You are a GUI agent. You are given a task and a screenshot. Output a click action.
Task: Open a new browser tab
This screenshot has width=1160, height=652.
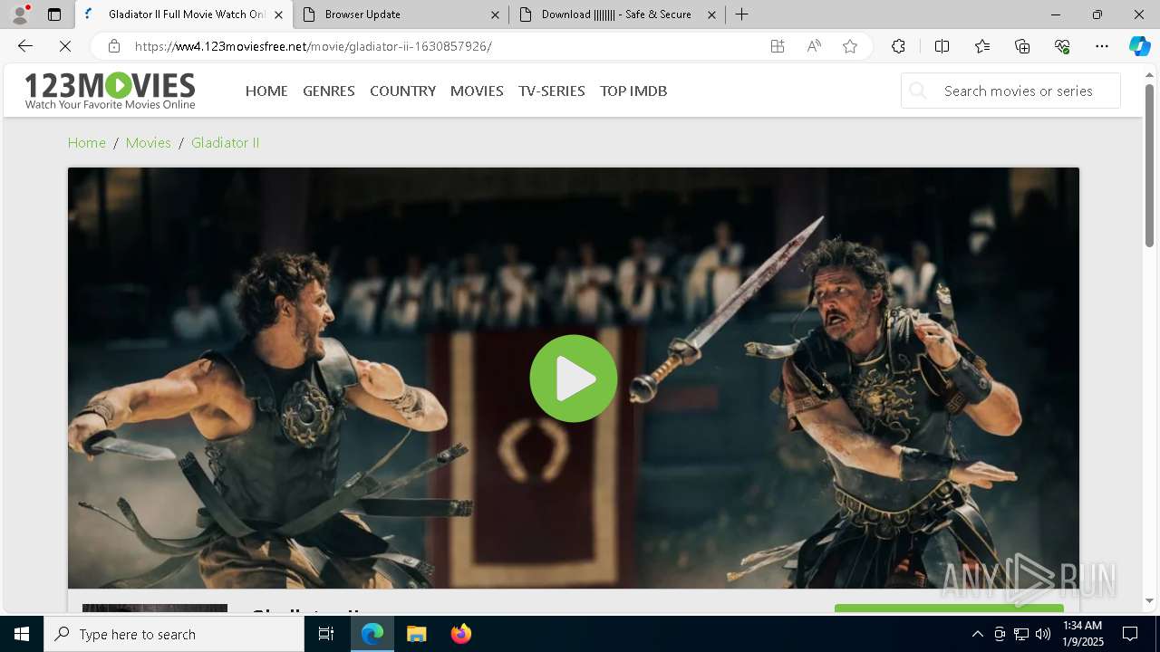pos(742,14)
